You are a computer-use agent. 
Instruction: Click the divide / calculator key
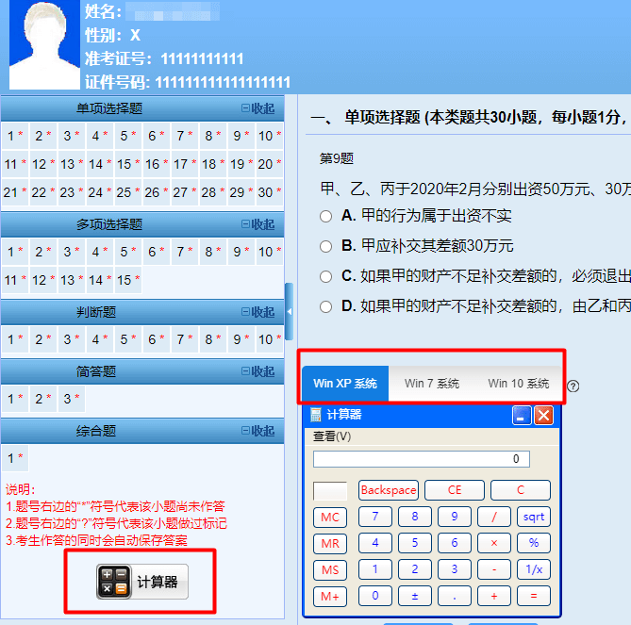pos(494,517)
